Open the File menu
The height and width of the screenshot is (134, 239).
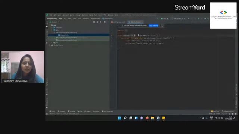(51, 15)
